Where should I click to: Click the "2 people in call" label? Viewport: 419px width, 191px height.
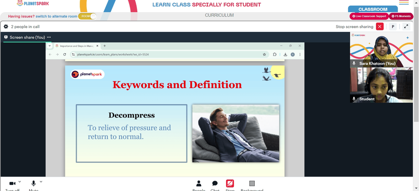[26, 27]
